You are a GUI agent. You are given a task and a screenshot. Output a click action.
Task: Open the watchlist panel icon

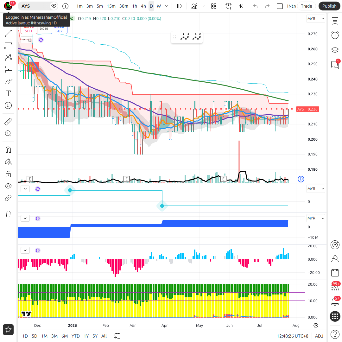click(x=335, y=21)
